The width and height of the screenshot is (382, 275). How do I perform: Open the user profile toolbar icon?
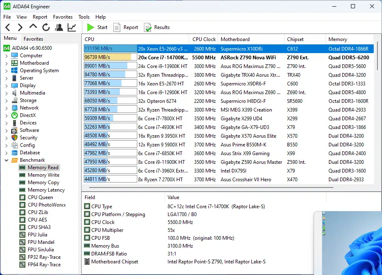click(59, 27)
